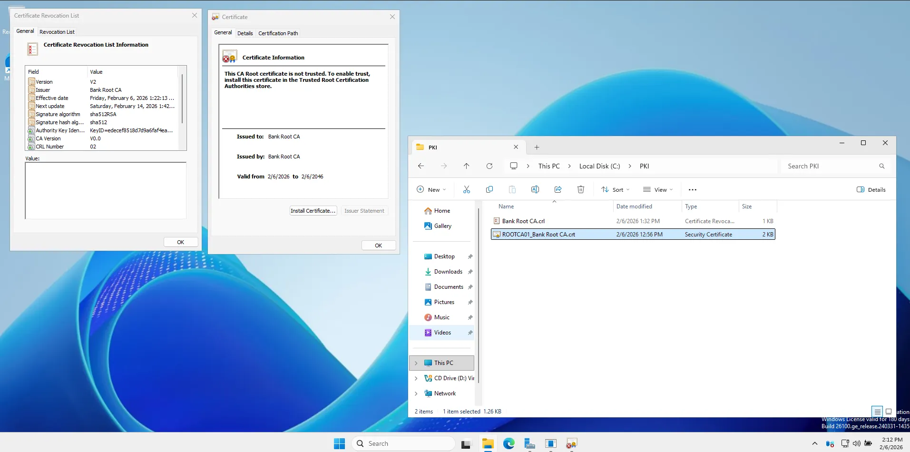Click OK in Certificate Revocation List window

180,242
